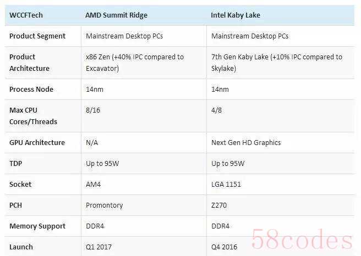361x256 pixels.
Task: Click the Product Segment row label
Action: pos(37,36)
